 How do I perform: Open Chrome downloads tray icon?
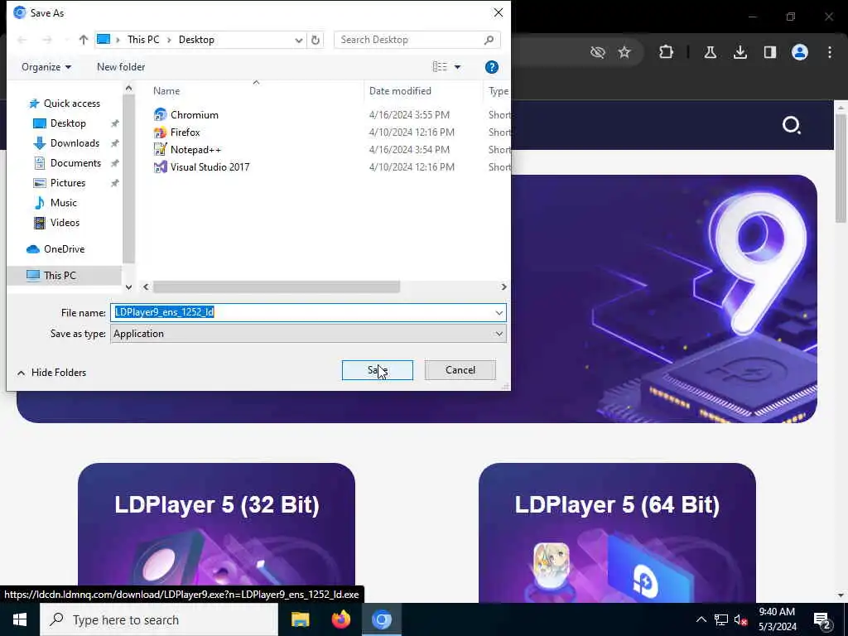740,52
